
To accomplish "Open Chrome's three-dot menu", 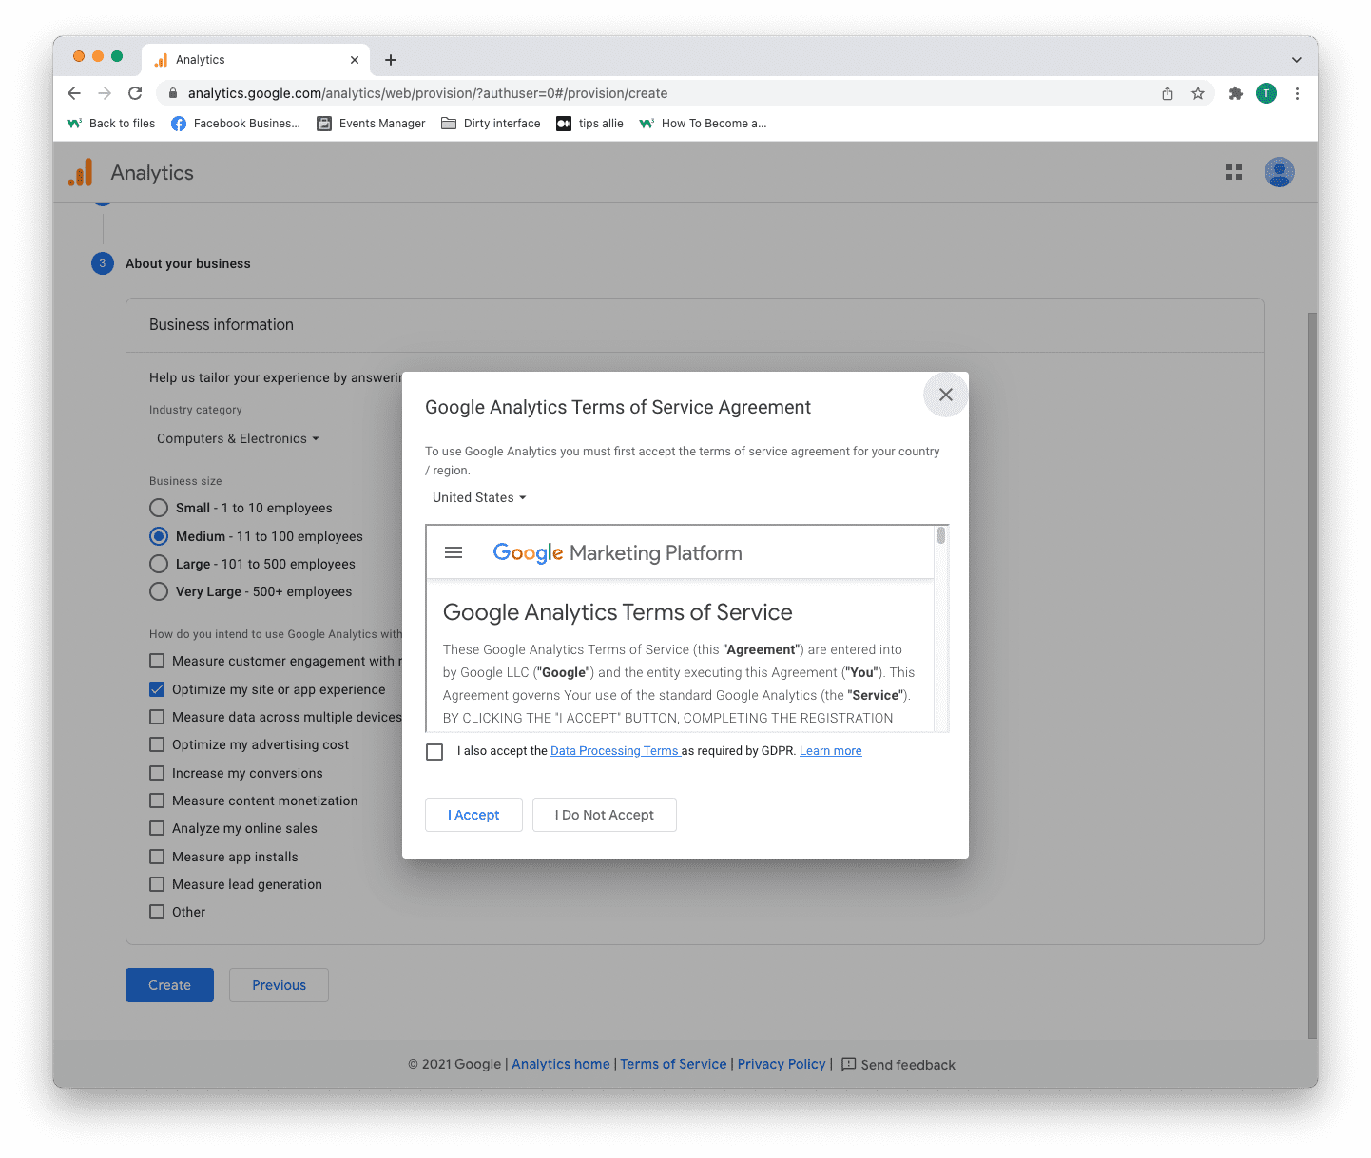I will (x=1298, y=93).
